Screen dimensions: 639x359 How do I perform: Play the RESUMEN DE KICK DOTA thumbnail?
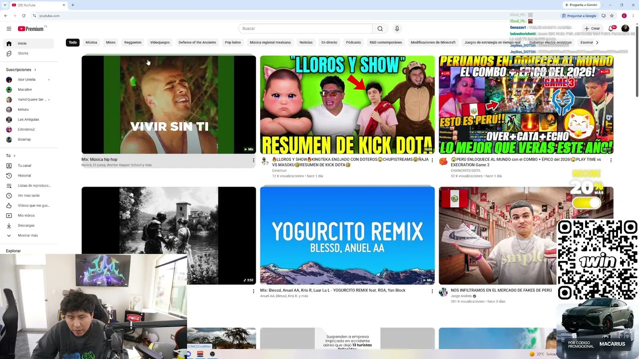[347, 105]
